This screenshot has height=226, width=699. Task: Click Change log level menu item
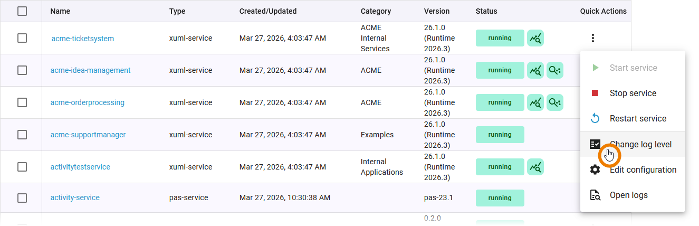(x=640, y=145)
